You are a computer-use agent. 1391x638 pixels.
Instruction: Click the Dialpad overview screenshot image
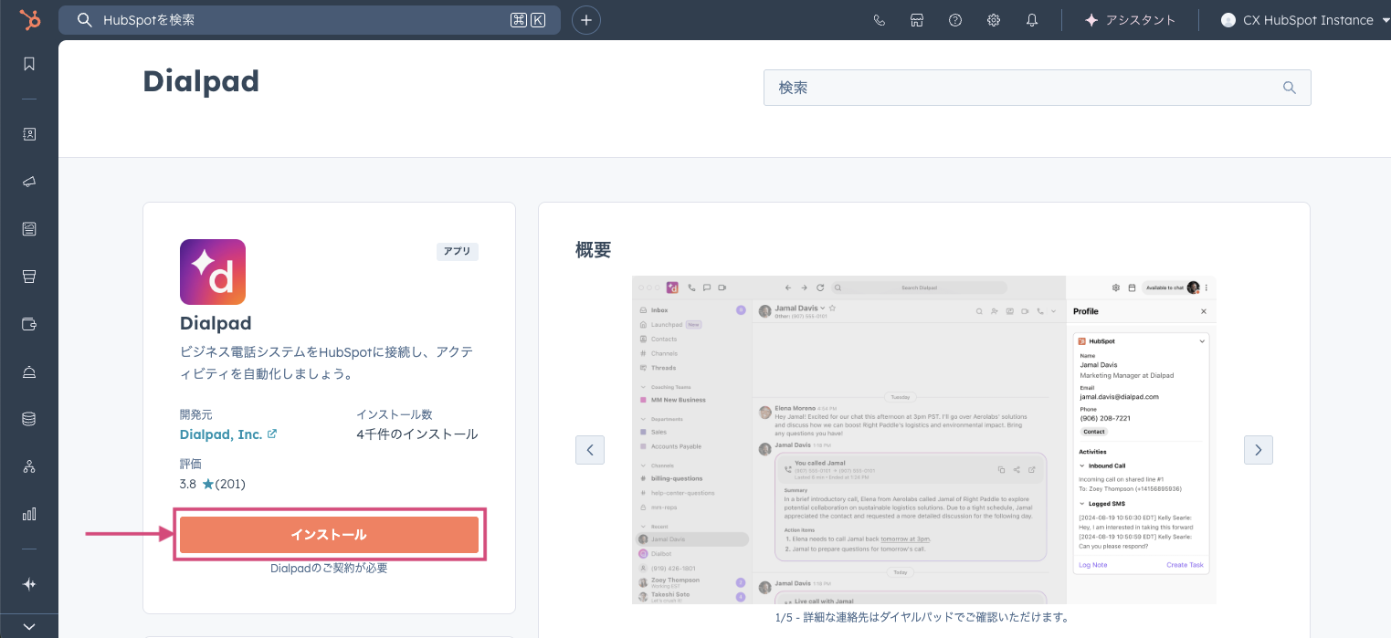pos(923,439)
